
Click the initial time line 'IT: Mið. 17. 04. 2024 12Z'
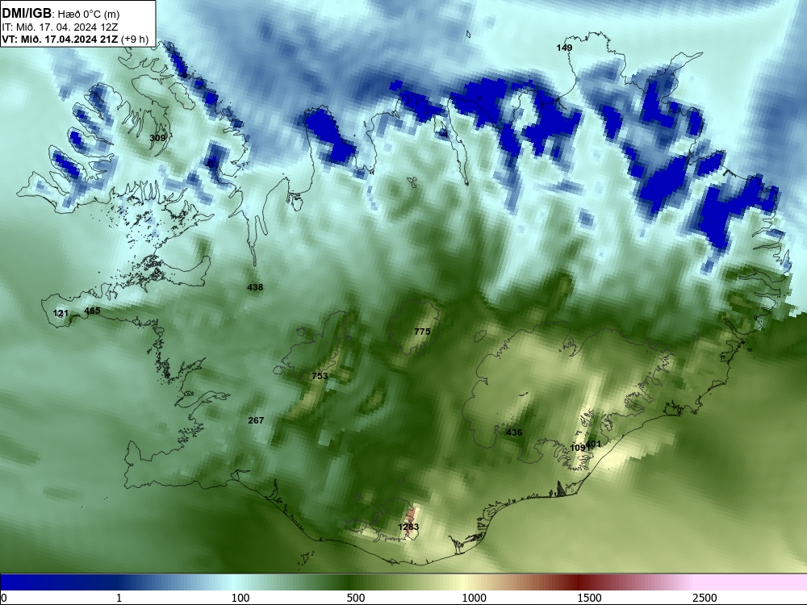click(60, 27)
